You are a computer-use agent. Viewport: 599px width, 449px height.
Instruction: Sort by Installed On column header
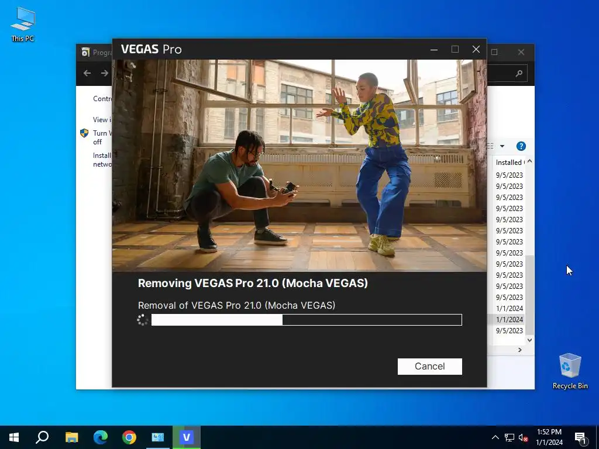click(510, 163)
